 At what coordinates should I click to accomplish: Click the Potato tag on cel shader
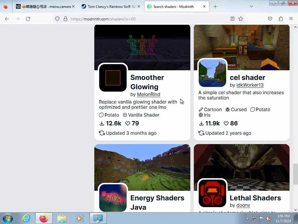coord(260,110)
